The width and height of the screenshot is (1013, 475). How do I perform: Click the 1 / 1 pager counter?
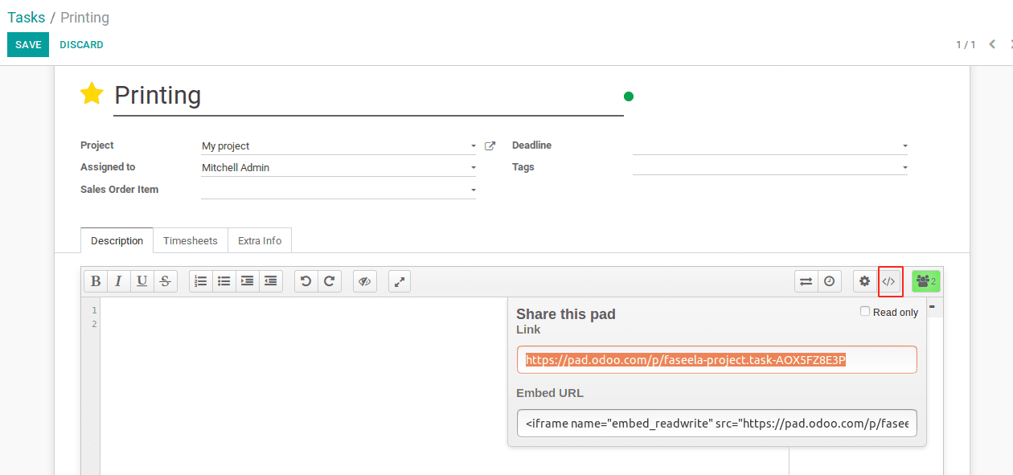tap(966, 44)
